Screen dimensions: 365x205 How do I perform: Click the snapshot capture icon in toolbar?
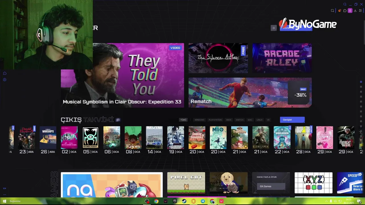point(332,11)
